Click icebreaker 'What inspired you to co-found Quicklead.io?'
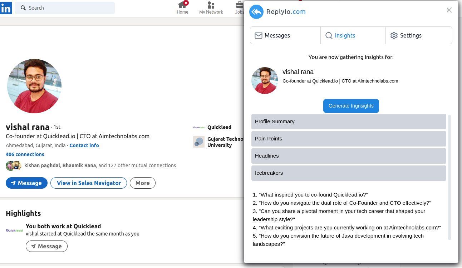This screenshot has height=268, width=462. click(x=310, y=195)
